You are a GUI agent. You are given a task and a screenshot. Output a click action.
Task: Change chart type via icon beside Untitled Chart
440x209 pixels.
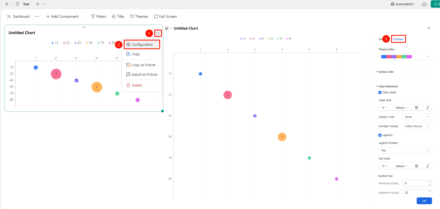pos(168,28)
